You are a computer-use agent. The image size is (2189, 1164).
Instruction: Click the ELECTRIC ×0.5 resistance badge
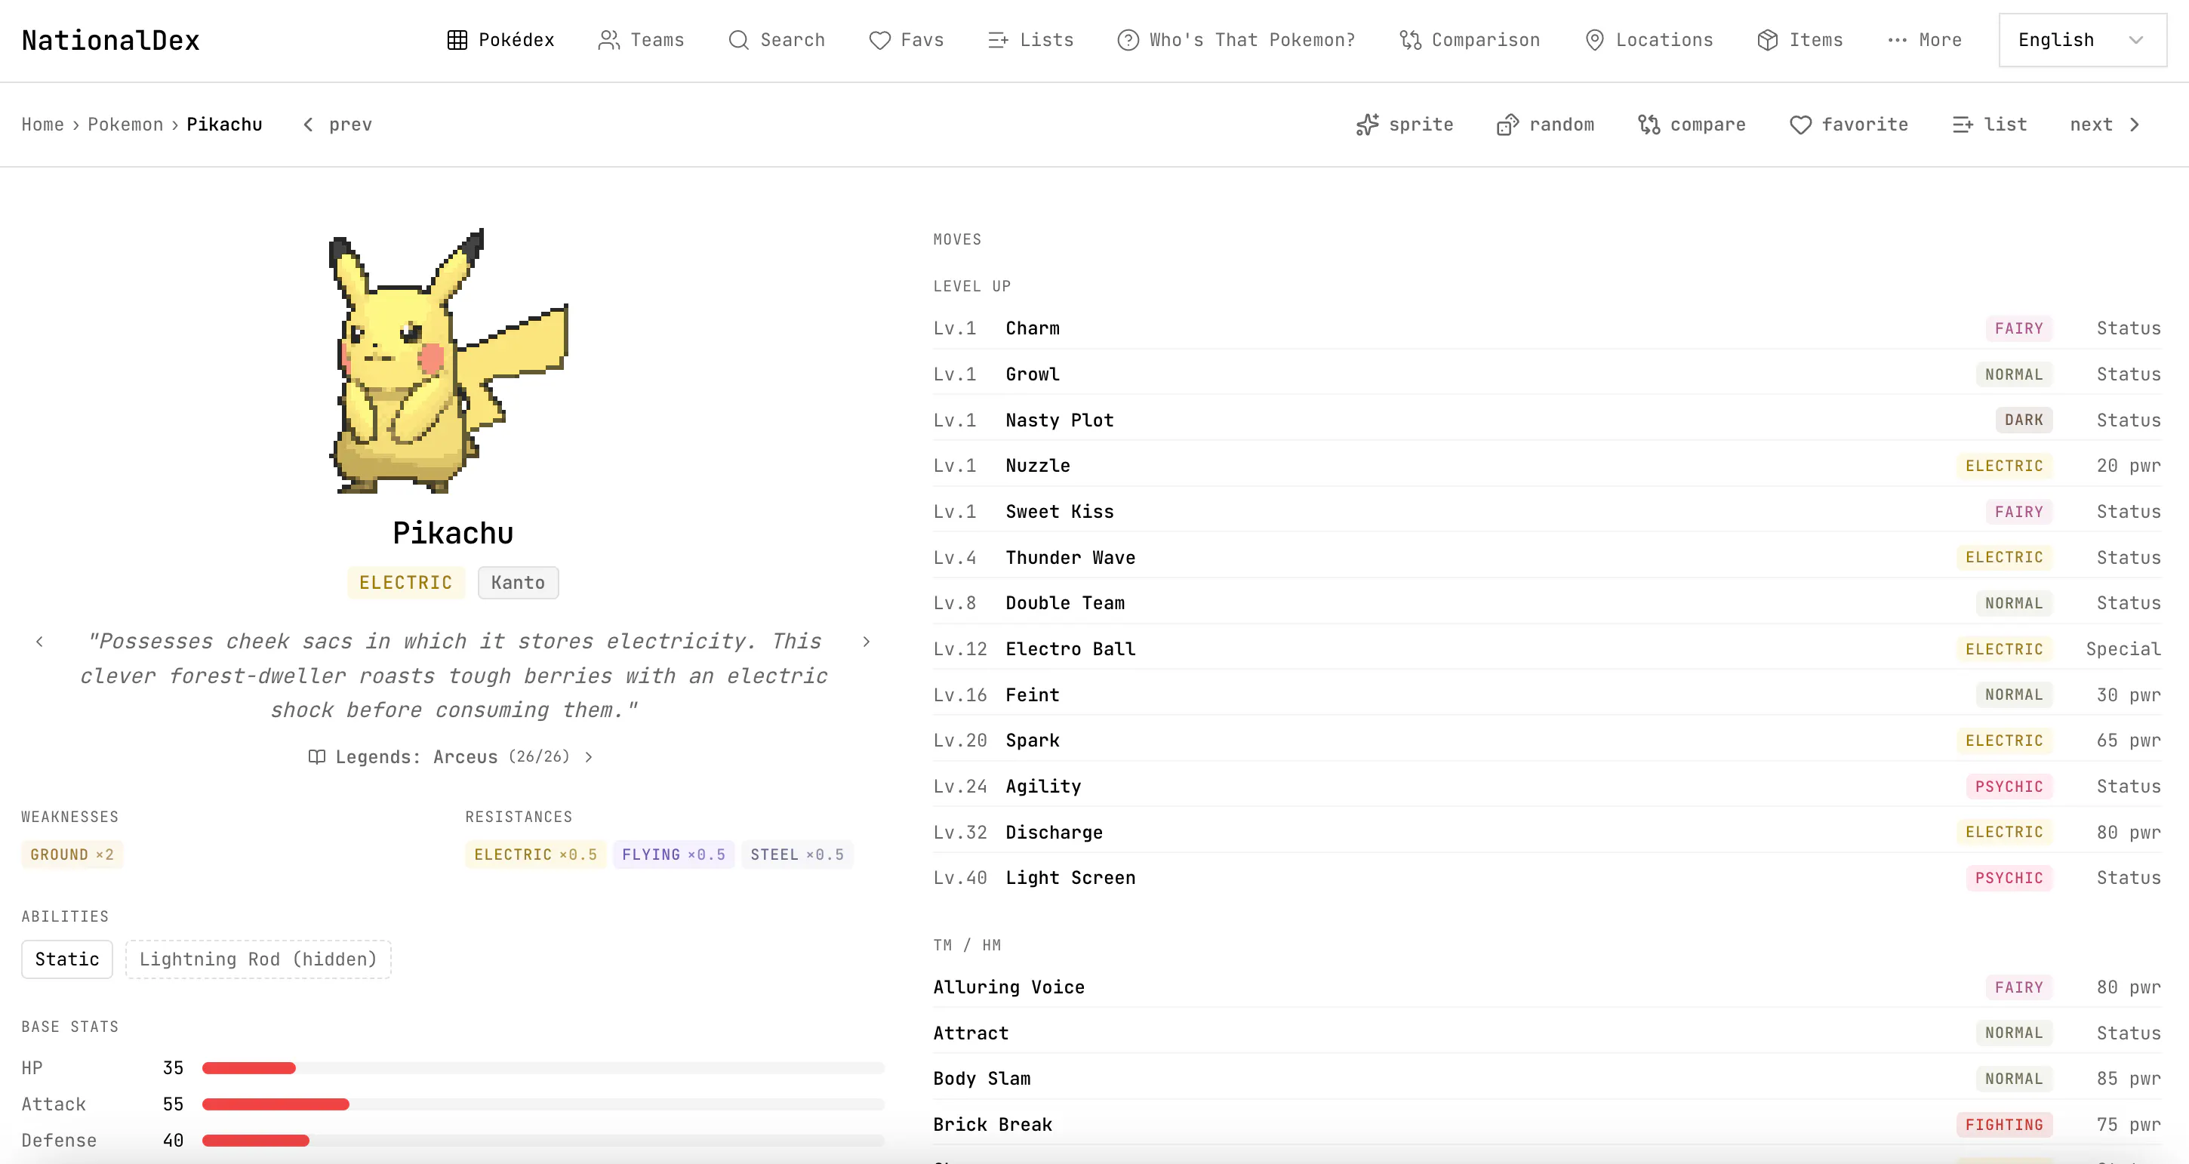coord(535,855)
